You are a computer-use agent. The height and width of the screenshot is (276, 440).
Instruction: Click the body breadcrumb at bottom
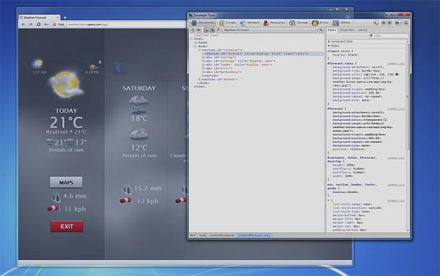tap(203, 236)
